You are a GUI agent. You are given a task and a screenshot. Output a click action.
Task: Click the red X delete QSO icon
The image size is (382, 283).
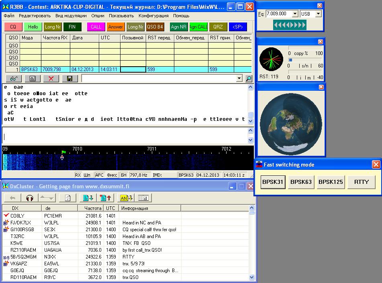(x=51, y=79)
